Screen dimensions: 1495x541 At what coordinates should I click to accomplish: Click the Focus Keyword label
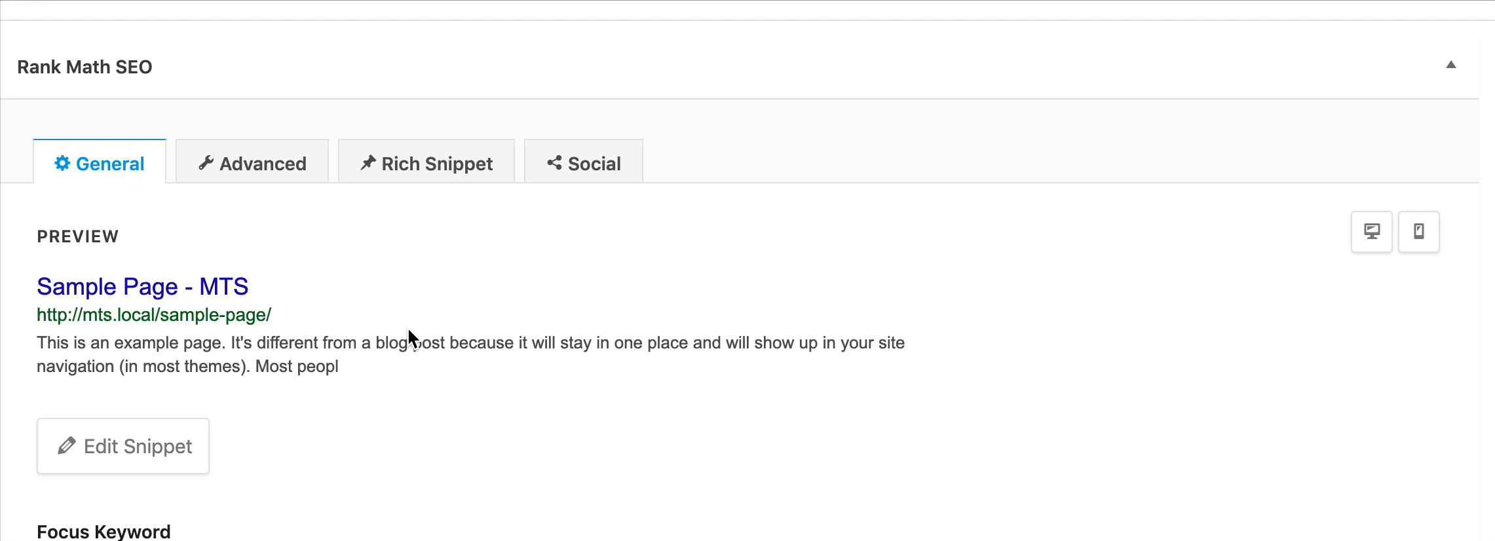pos(104,531)
